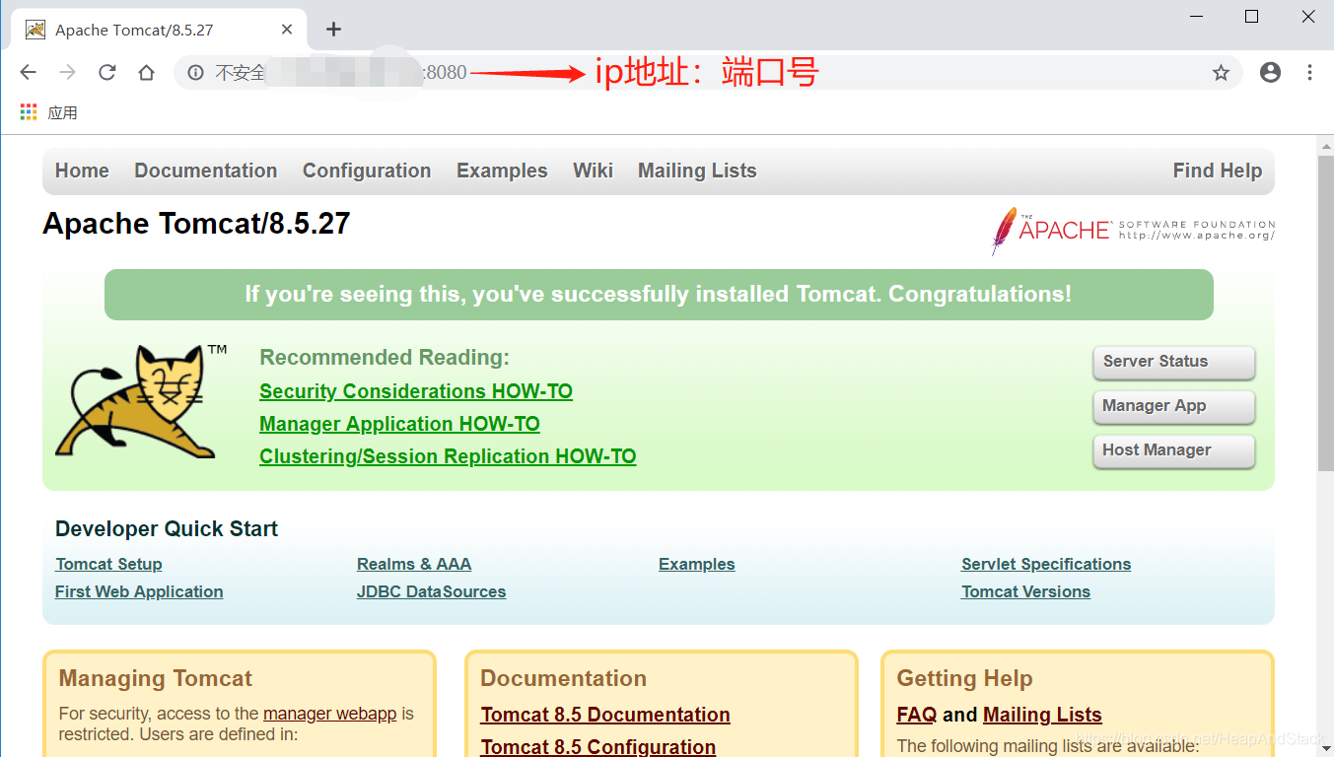1334x757 pixels.
Task: Open Find Help in navigation
Action: click(1218, 171)
